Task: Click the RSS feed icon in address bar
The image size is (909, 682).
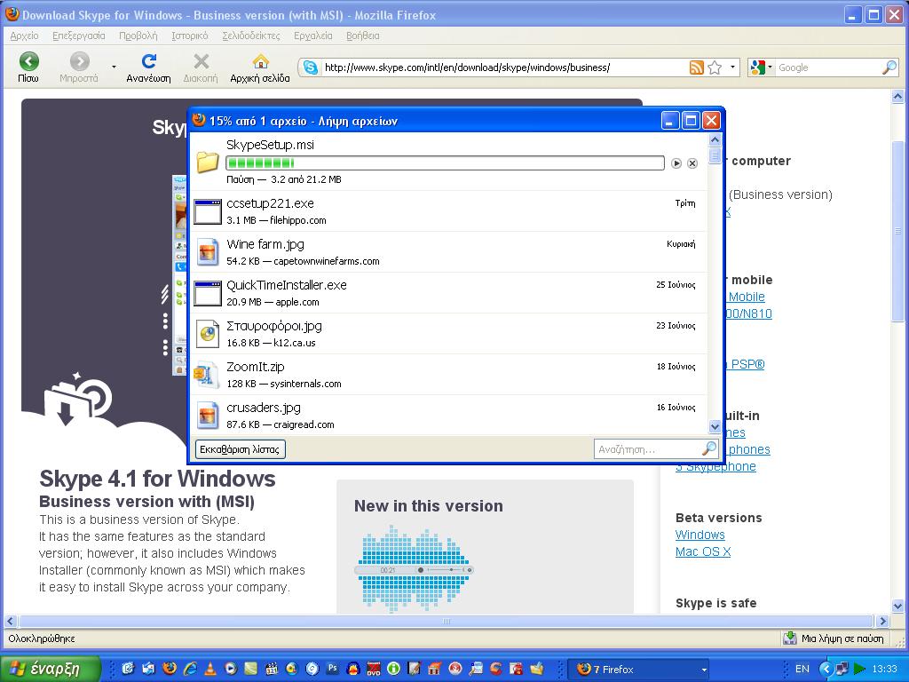Action: pos(696,67)
